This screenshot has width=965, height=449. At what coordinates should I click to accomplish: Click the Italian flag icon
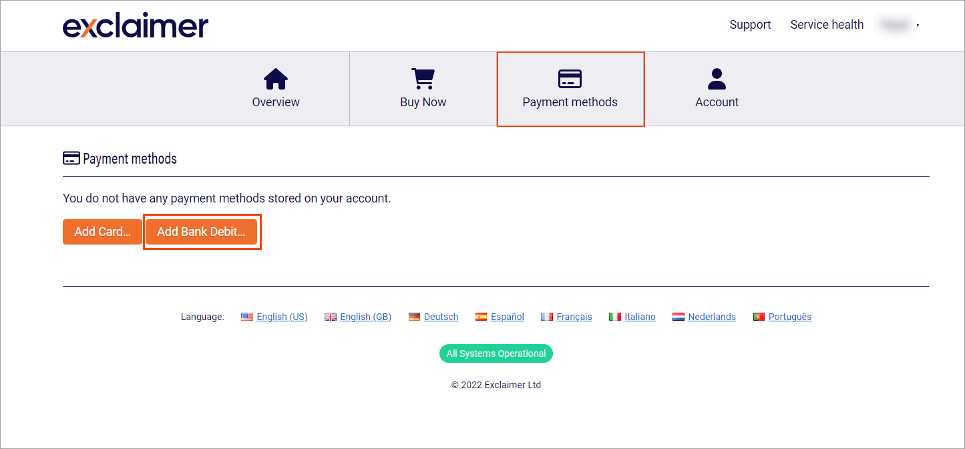coord(615,317)
